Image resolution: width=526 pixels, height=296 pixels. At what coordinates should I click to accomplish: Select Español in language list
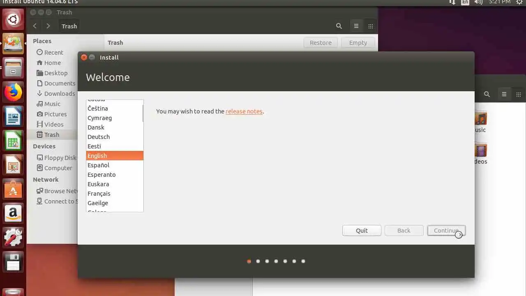tap(114, 165)
